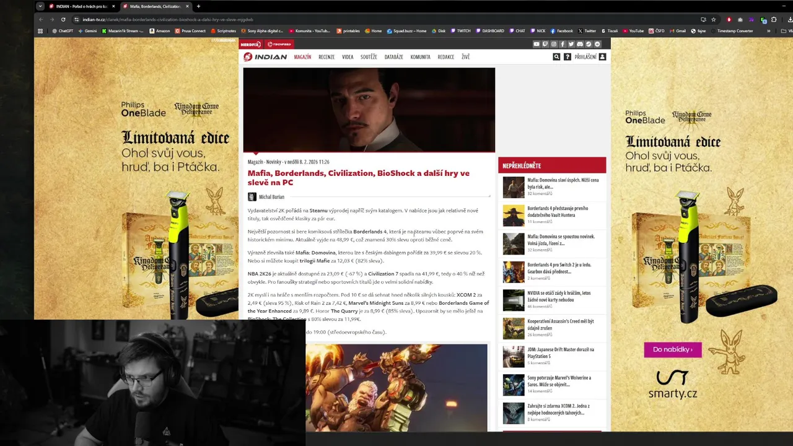Click the INDIAN site logo

[x=265, y=56]
